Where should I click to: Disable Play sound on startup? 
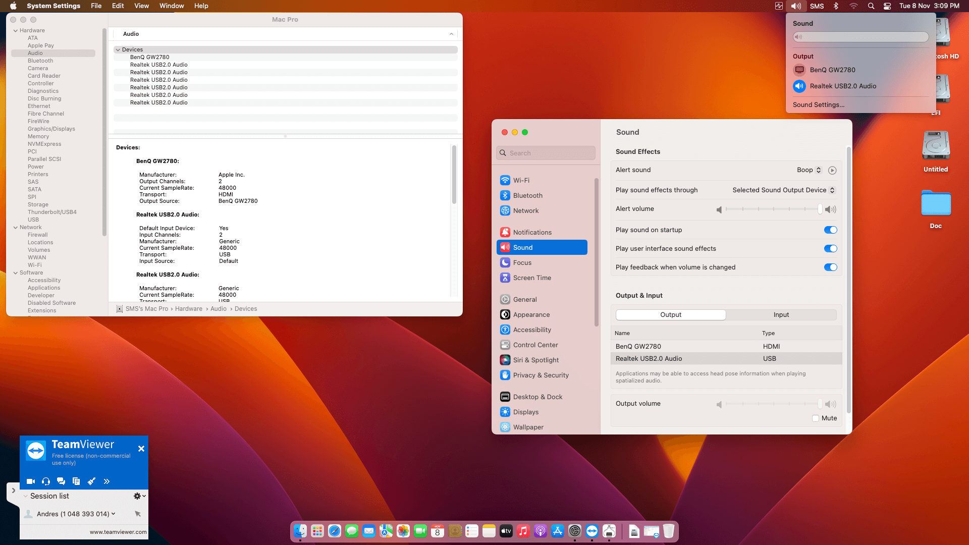830,230
